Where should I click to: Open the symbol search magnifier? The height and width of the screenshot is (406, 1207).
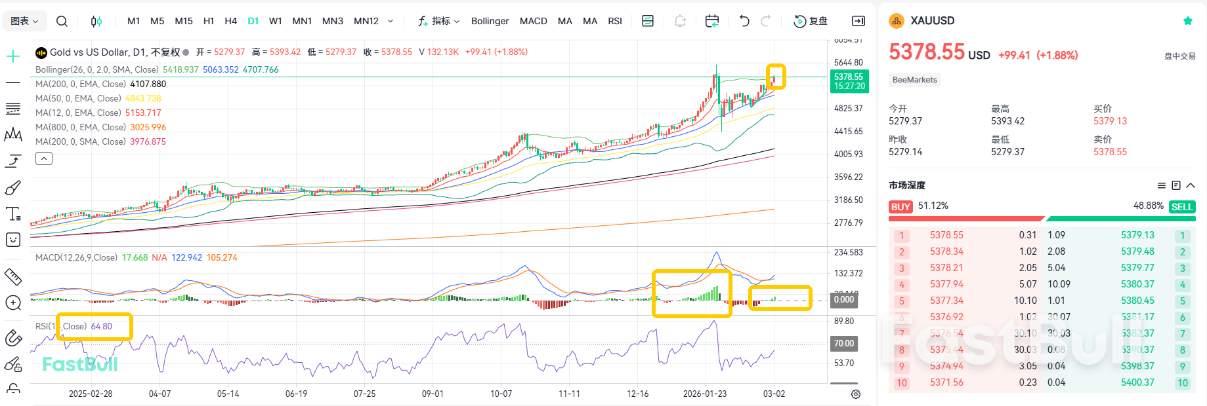click(62, 21)
